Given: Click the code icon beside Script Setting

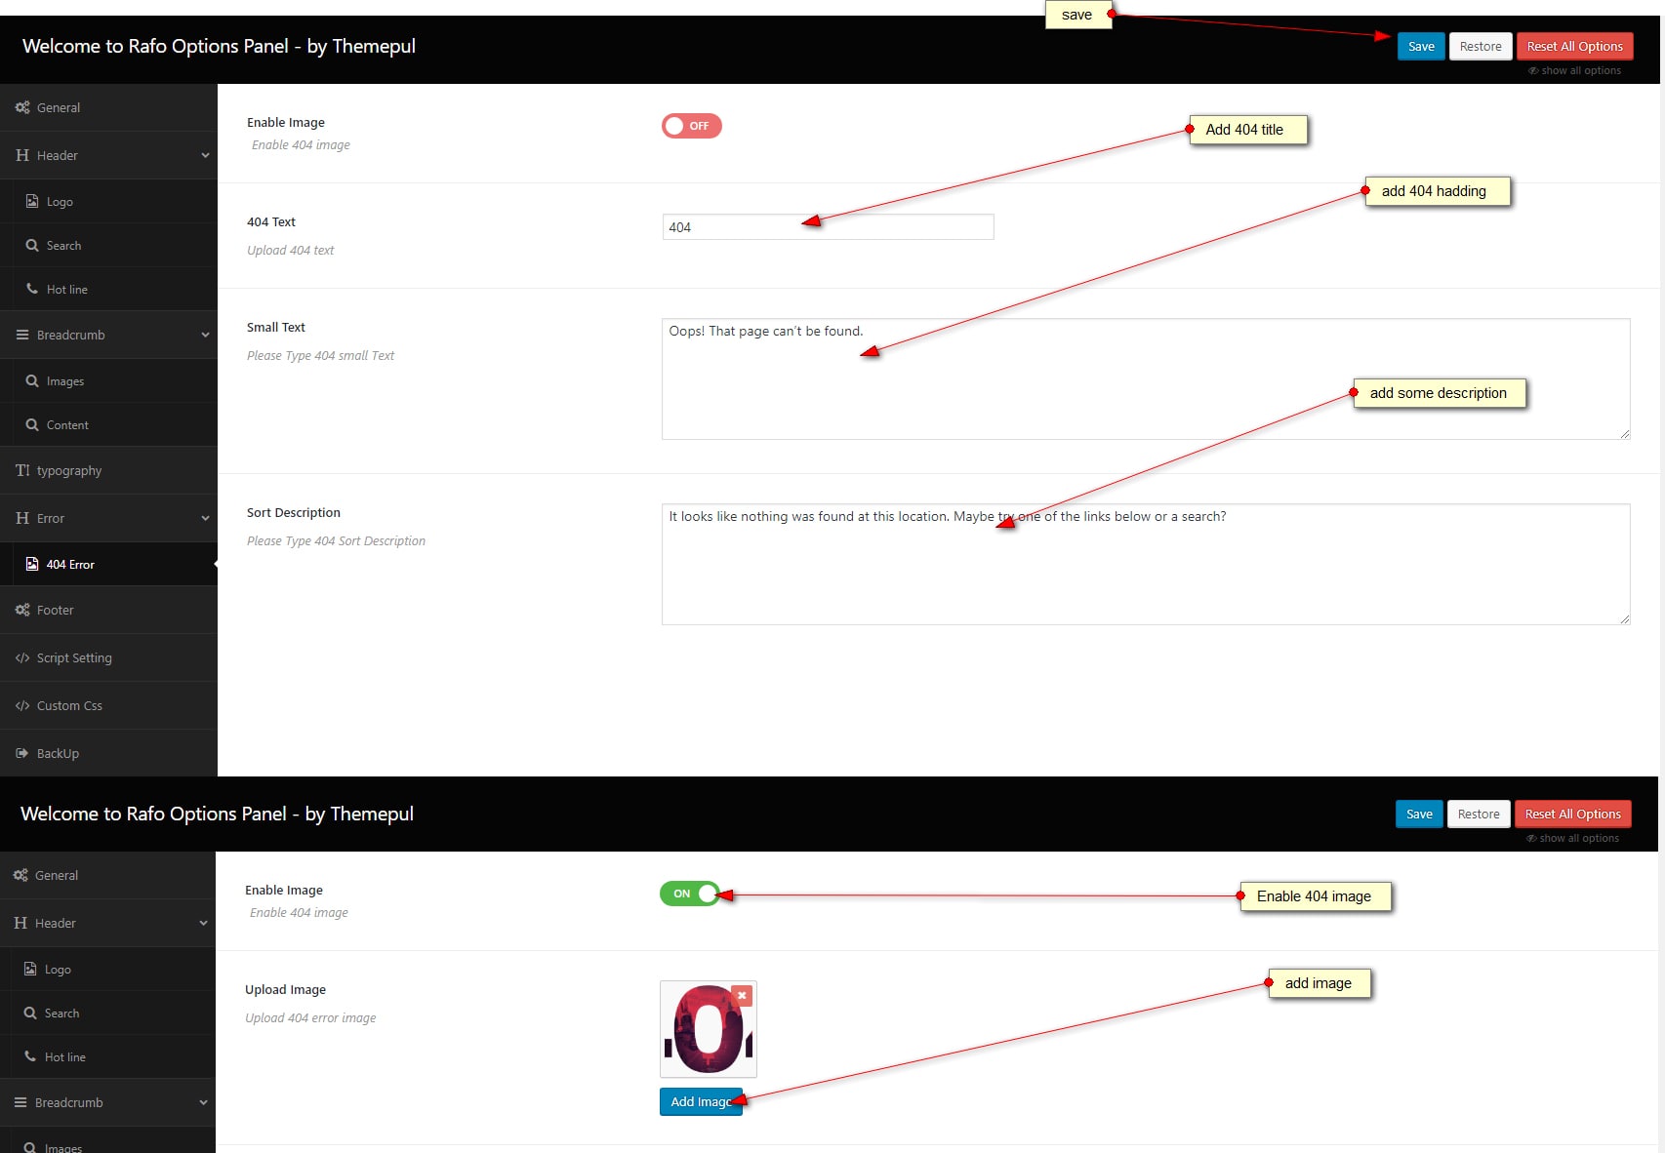Looking at the screenshot, I should (x=22, y=657).
